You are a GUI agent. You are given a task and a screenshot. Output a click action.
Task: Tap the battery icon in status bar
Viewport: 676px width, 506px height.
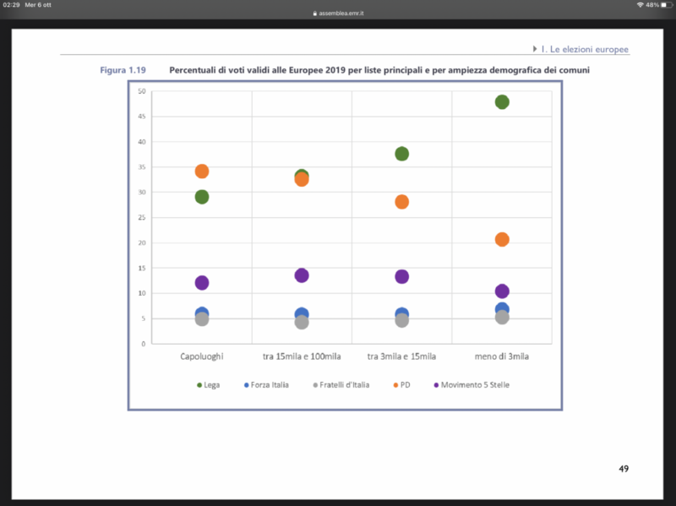click(x=666, y=5)
